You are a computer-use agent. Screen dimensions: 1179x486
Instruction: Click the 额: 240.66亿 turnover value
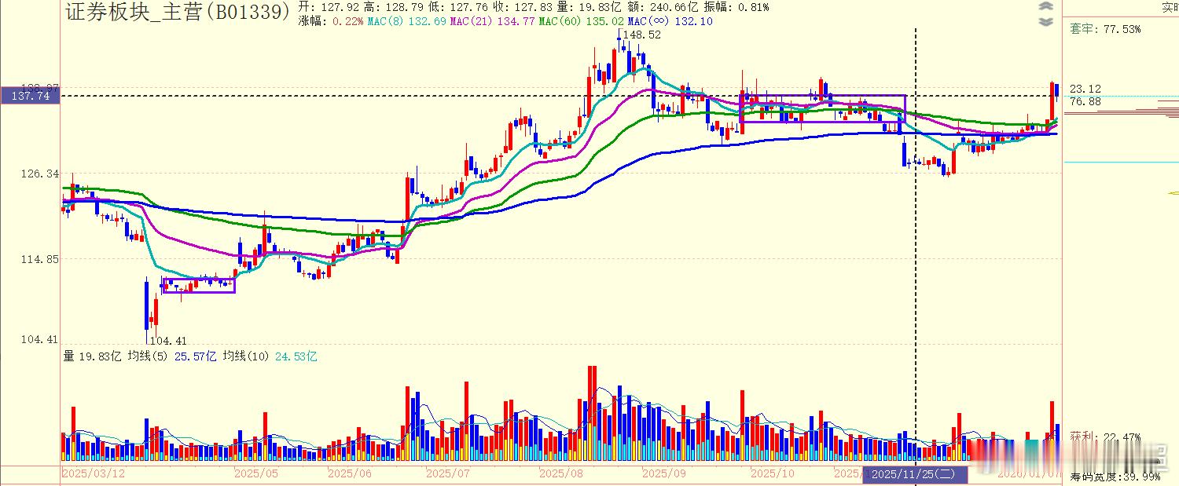click(663, 7)
